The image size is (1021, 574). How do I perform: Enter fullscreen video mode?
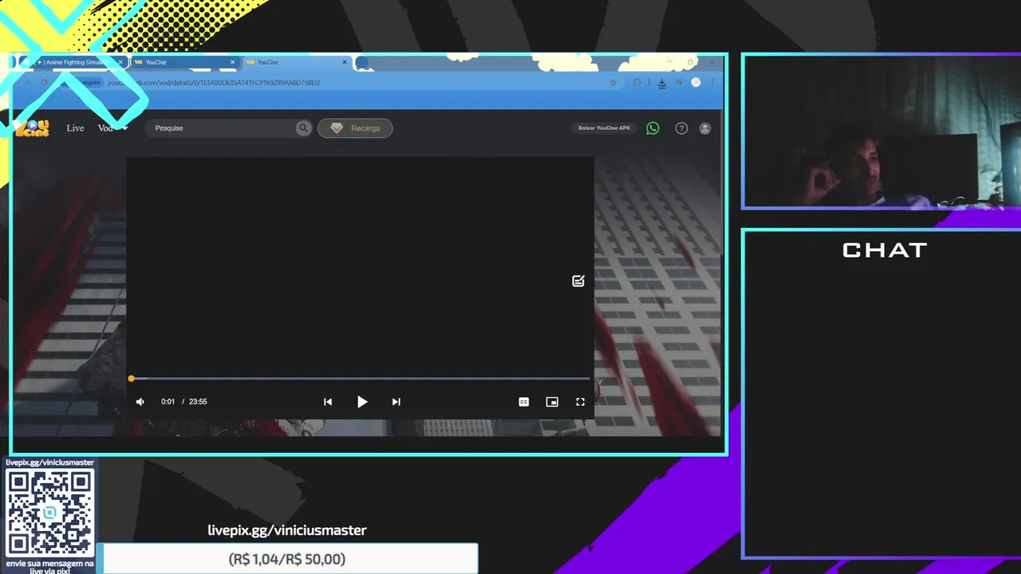coord(581,402)
